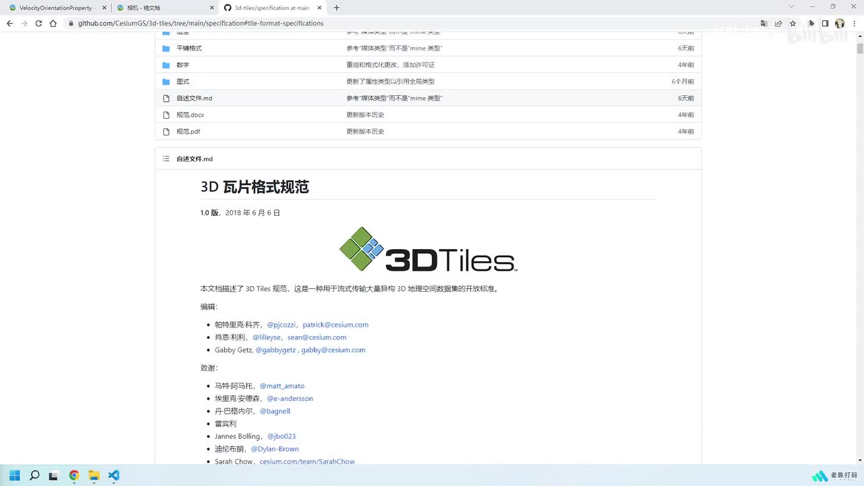864x486 pixels.
Task: Click the sean@cesium.com email link
Action: tap(317, 337)
